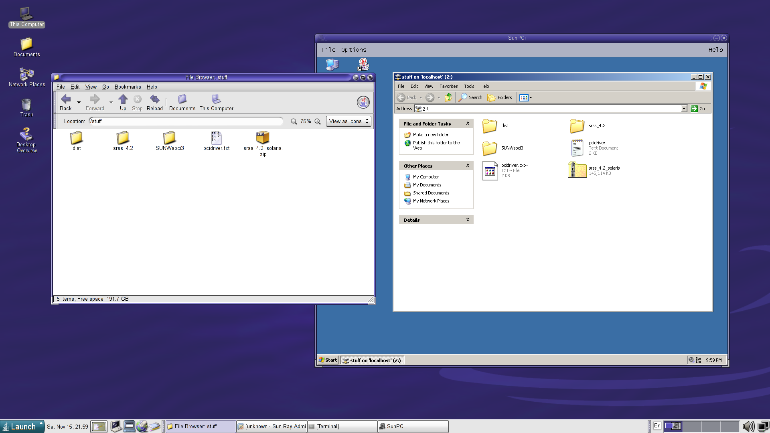Collapse the File and Folder Tasks panel
Viewport: 770px width, 433px height.
point(468,123)
